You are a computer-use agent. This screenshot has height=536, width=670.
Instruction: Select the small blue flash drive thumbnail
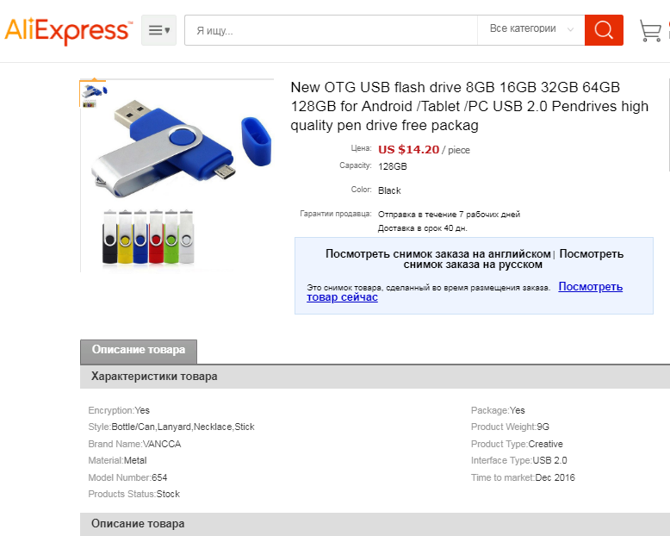click(x=94, y=90)
